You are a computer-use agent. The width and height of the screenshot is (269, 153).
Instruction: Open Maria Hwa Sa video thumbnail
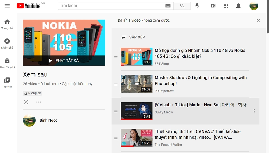point(137,111)
